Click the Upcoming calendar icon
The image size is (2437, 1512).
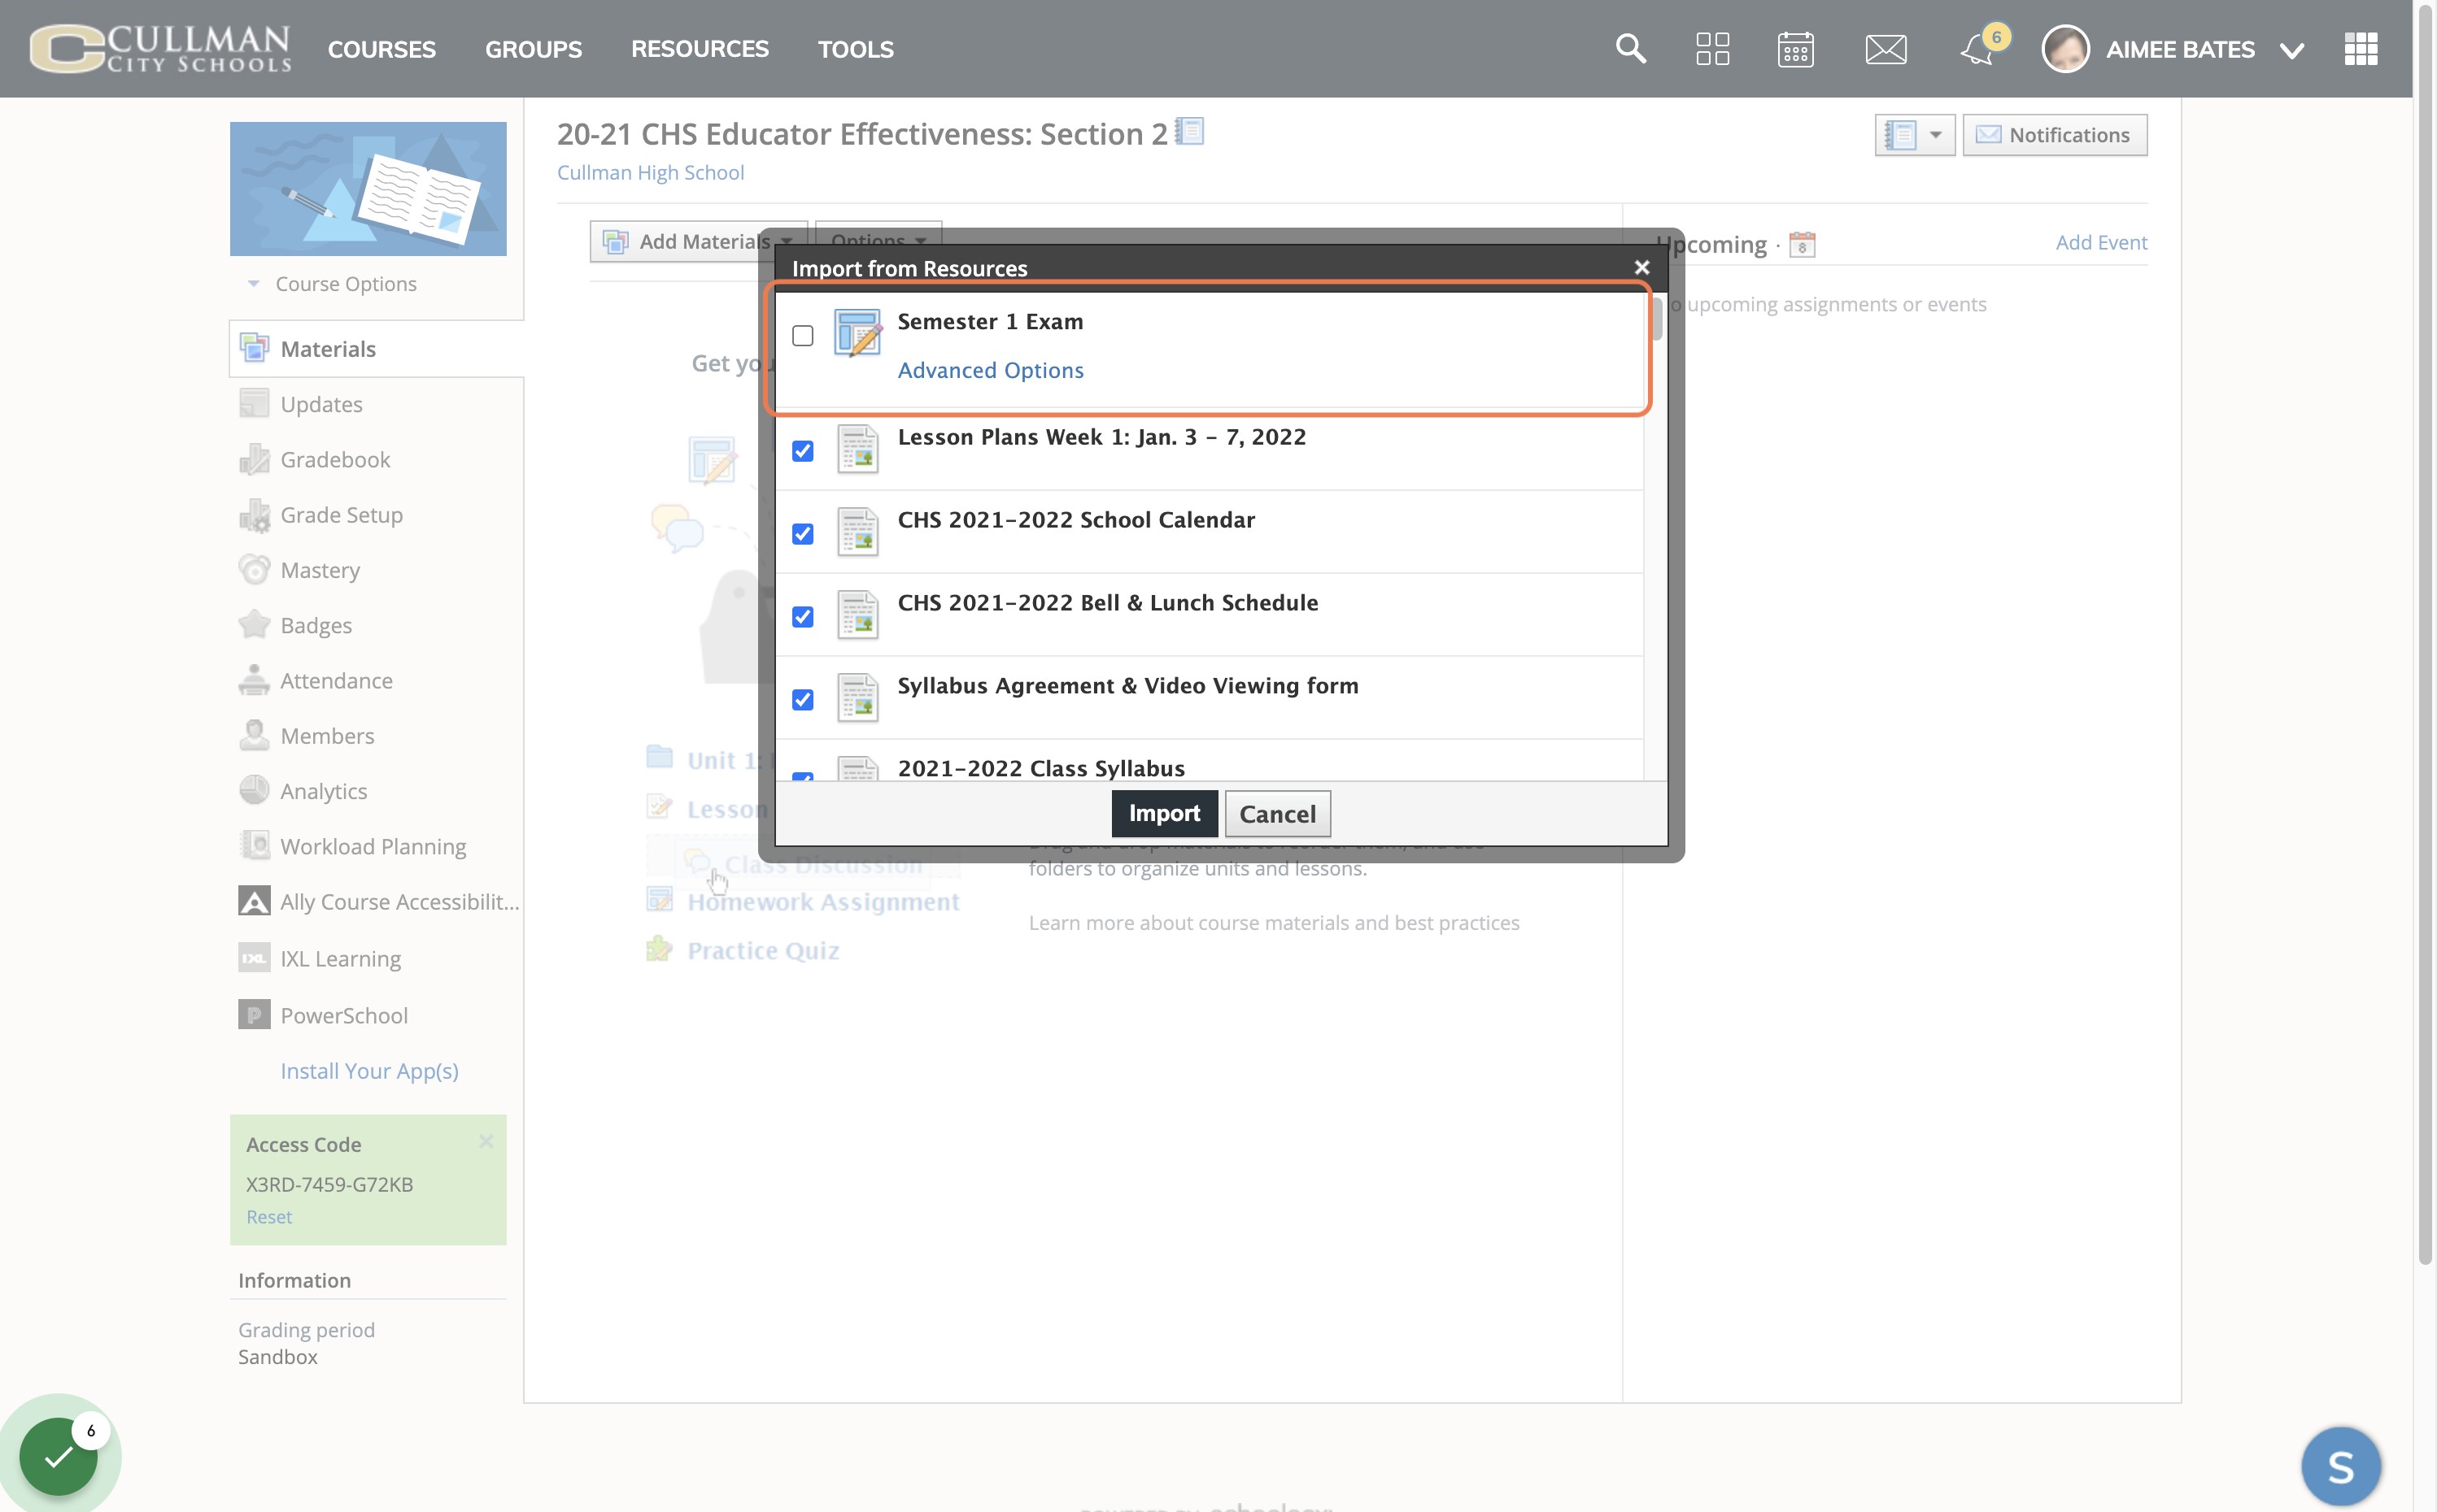pos(1802,244)
